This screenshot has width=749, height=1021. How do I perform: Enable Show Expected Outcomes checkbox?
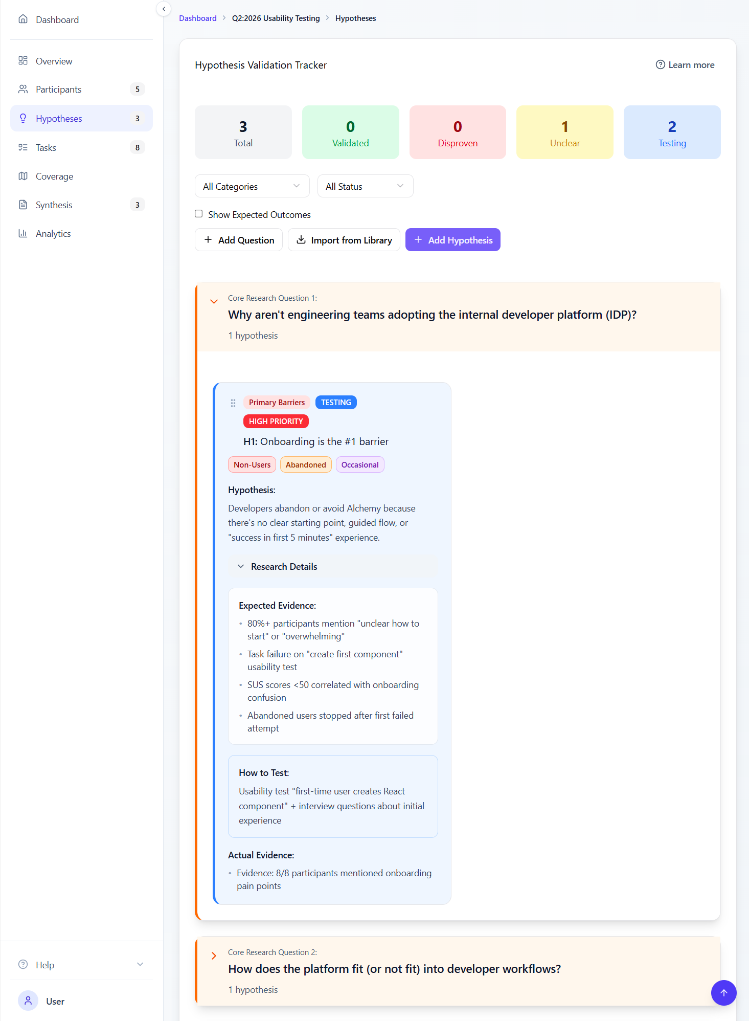199,214
